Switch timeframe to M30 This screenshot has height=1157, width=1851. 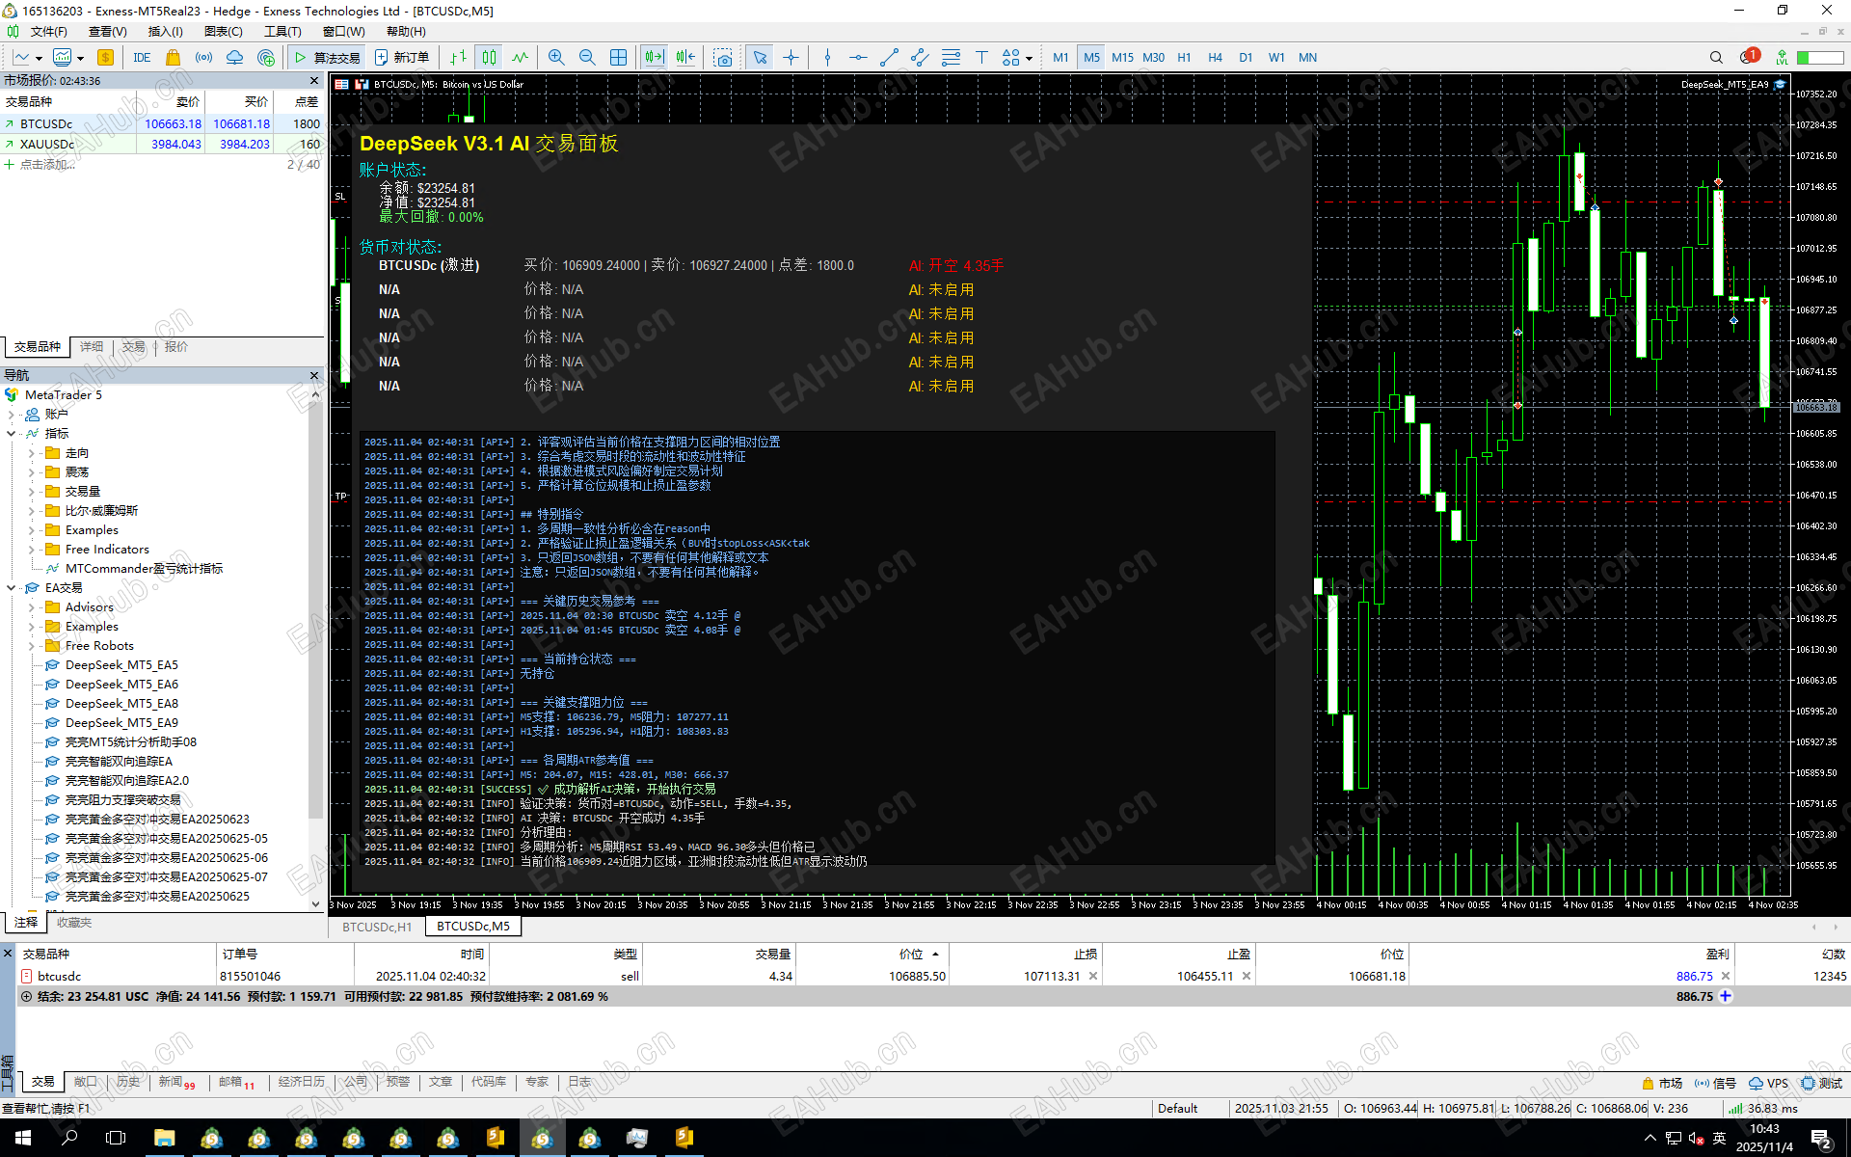(1153, 58)
